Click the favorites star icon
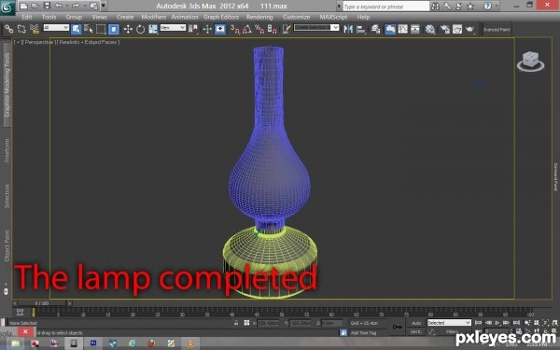The image size is (560, 350). [x=470, y=6]
